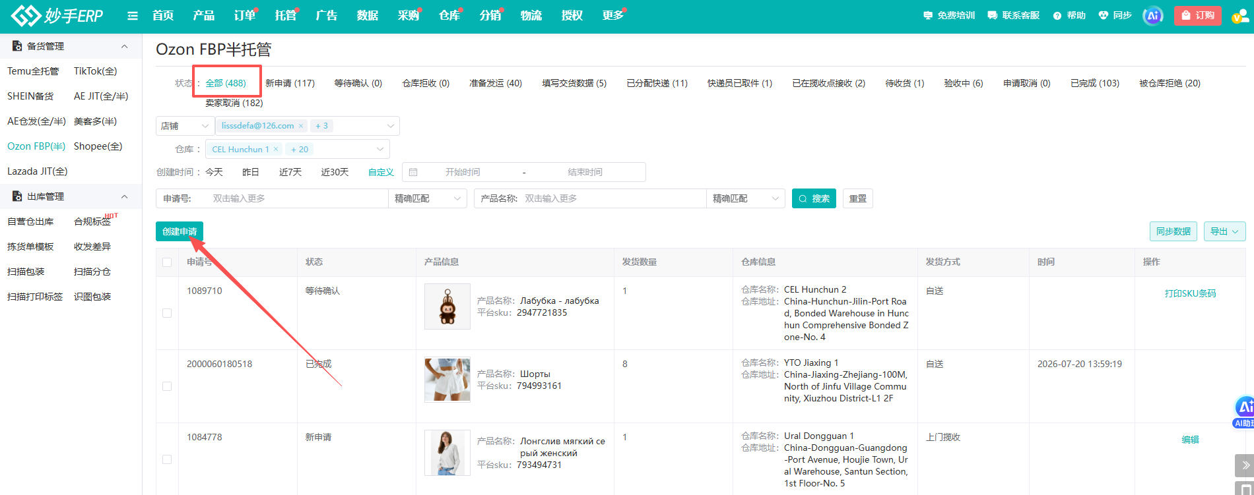Check the row checkbox for application 1089710
The image size is (1254, 495).
tap(167, 313)
